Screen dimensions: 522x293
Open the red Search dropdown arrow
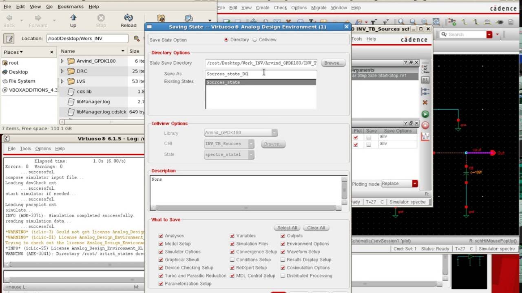click(489, 35)
